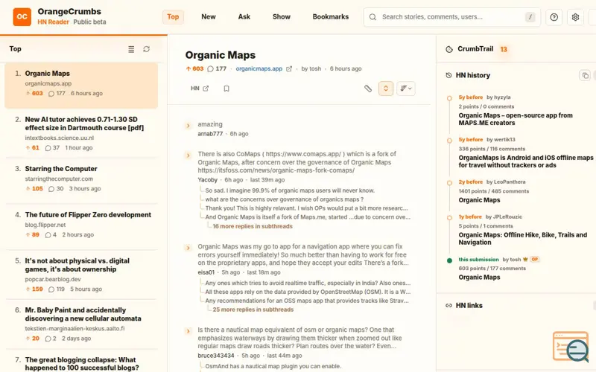
Task: Expand Yacoby's CoMaps comment thread
Action: click(188, 155)
